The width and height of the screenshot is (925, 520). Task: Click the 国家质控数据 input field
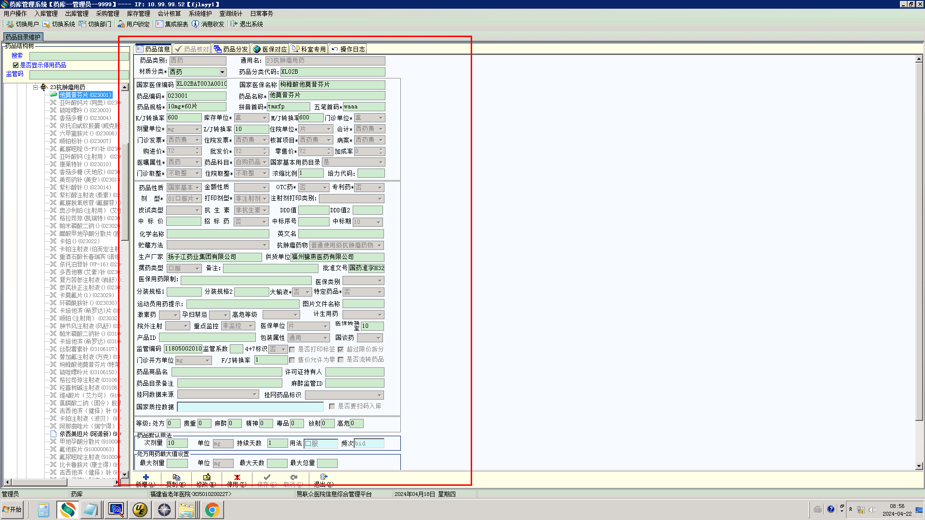click(x=250, y=407)
